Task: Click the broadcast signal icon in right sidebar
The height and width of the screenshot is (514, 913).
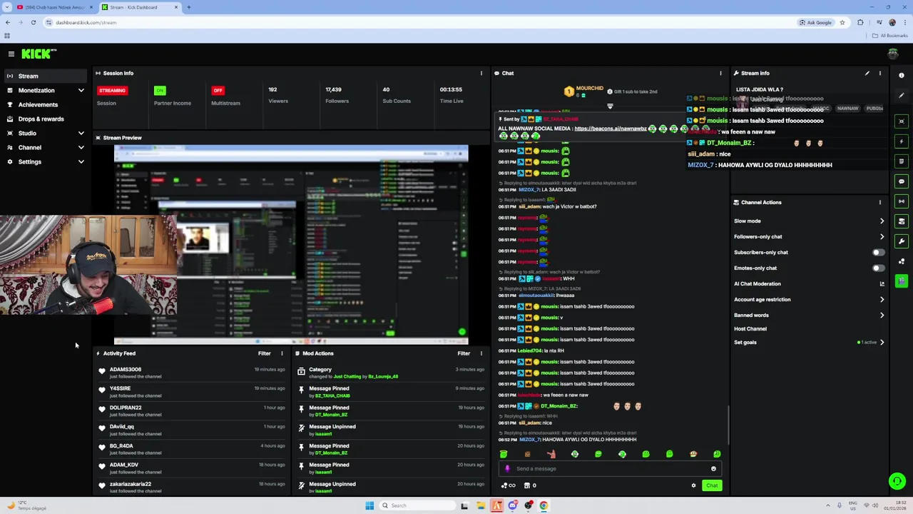Action: (x=902, y=201)
